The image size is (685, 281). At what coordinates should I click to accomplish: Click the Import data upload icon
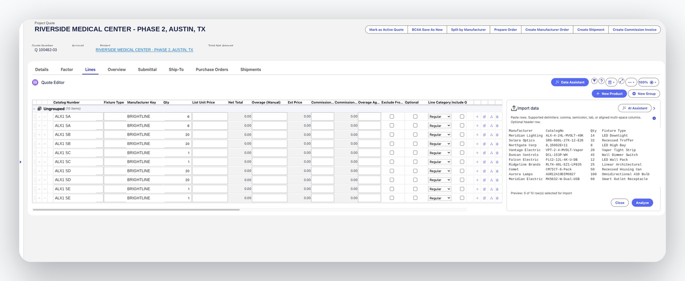[514, 108]
